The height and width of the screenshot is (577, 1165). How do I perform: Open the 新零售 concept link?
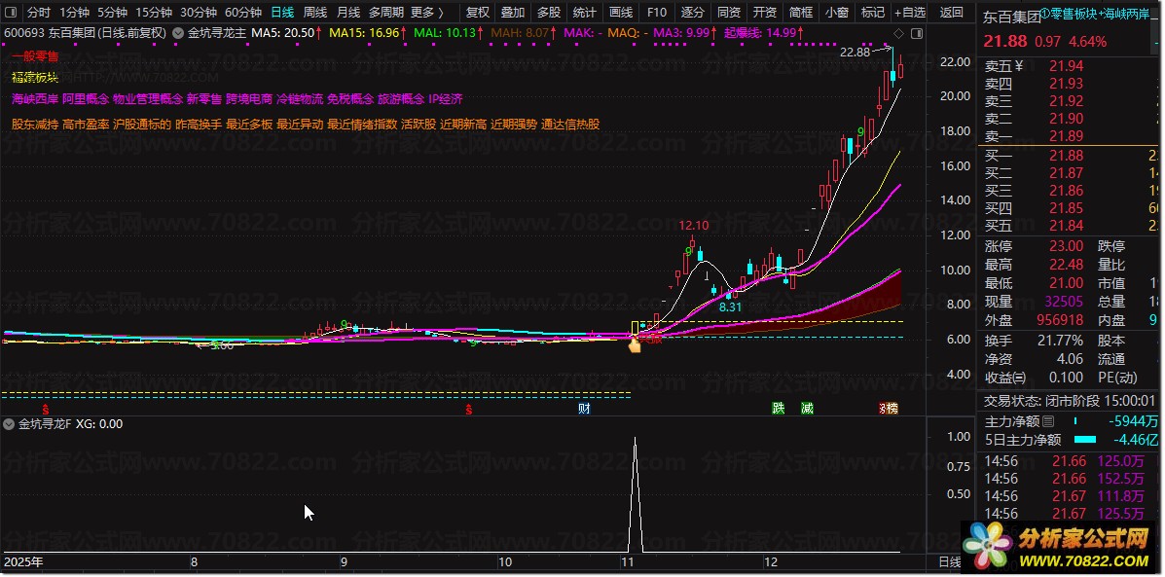click(204, 99)
